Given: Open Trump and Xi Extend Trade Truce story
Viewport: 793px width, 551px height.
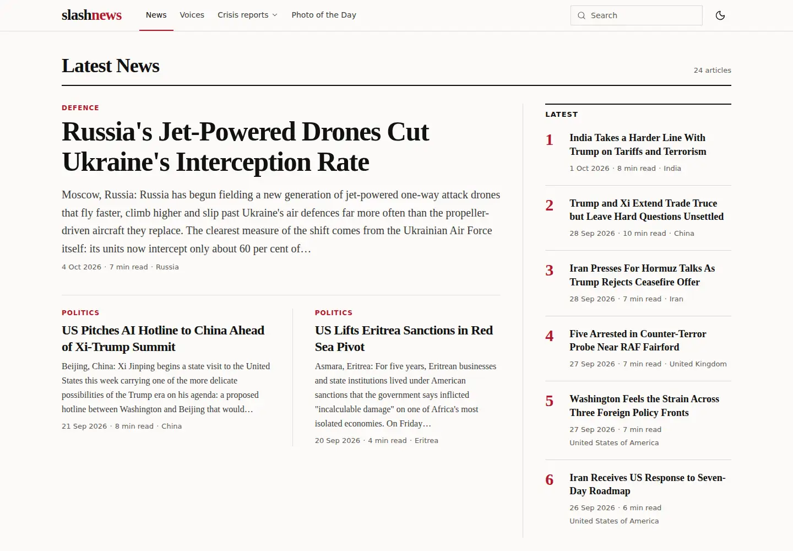Looking at the screenshot, I should pos(647,210).
